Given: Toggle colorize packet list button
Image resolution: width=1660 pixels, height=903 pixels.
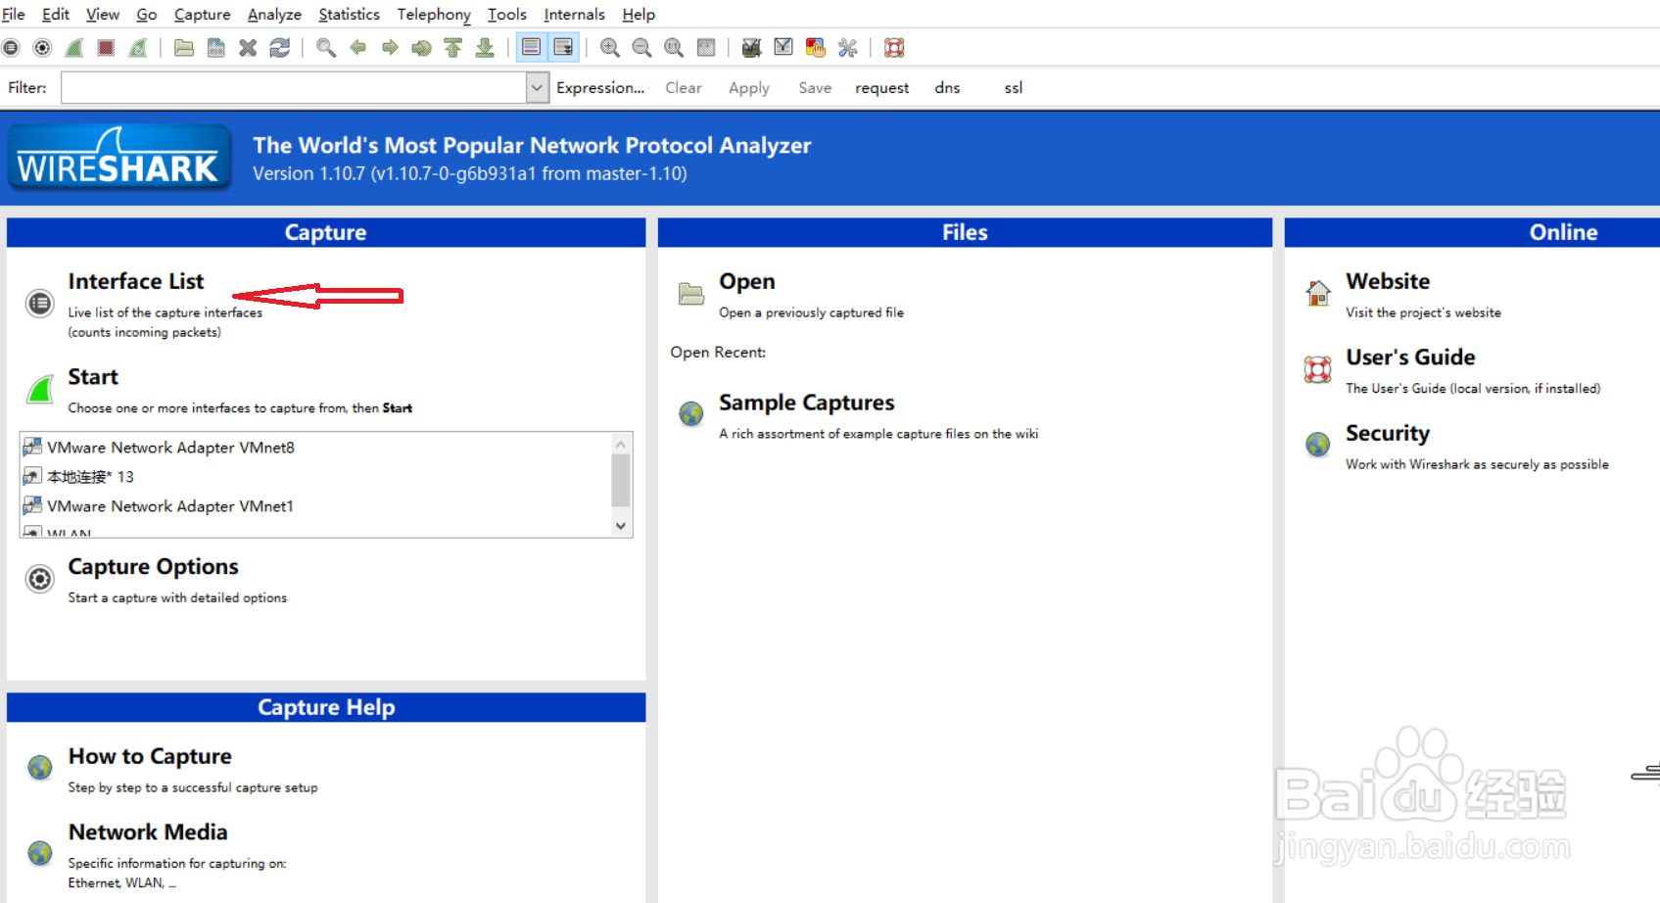Looking at the screenshot, I should point(531,47).
